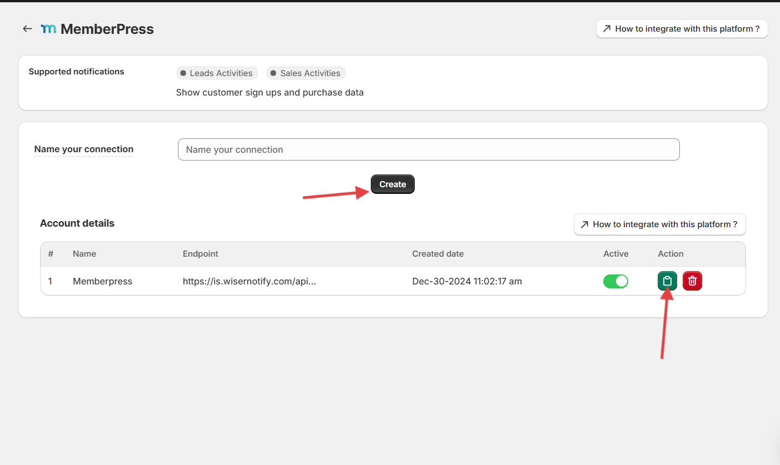The height and width of the screenshot is (465, 780).
Task: Go back using the left arrow icon
Action: (x=27, y=29)
